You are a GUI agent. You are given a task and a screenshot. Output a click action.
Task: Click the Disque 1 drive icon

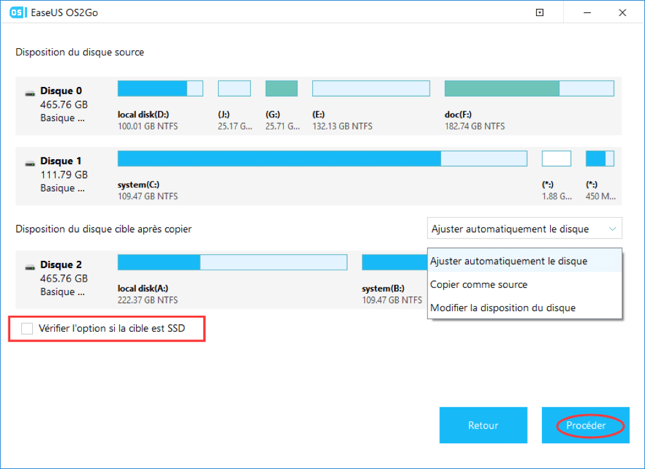pyautogui.click(x=30, y=163)
